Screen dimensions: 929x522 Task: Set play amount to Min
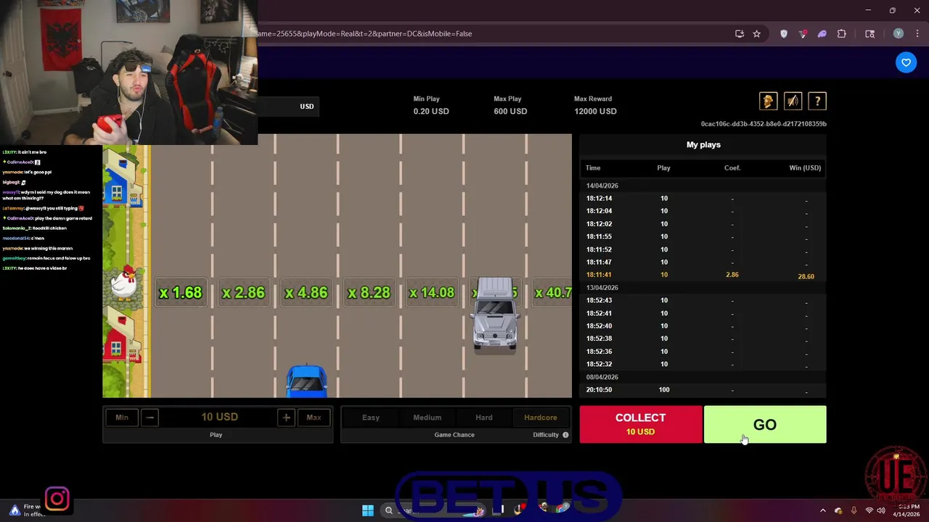[122, 417]
